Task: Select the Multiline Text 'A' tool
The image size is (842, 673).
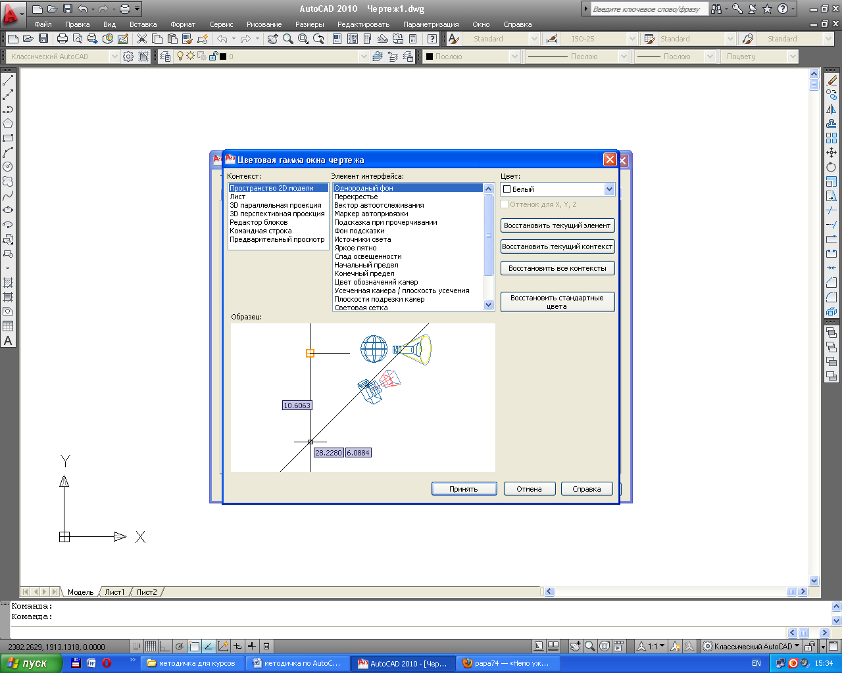Action: coord(8,340)
